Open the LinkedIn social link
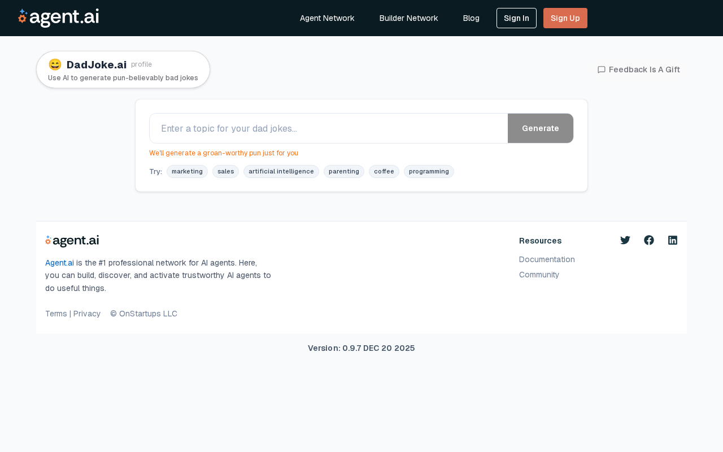 (673, 240)
